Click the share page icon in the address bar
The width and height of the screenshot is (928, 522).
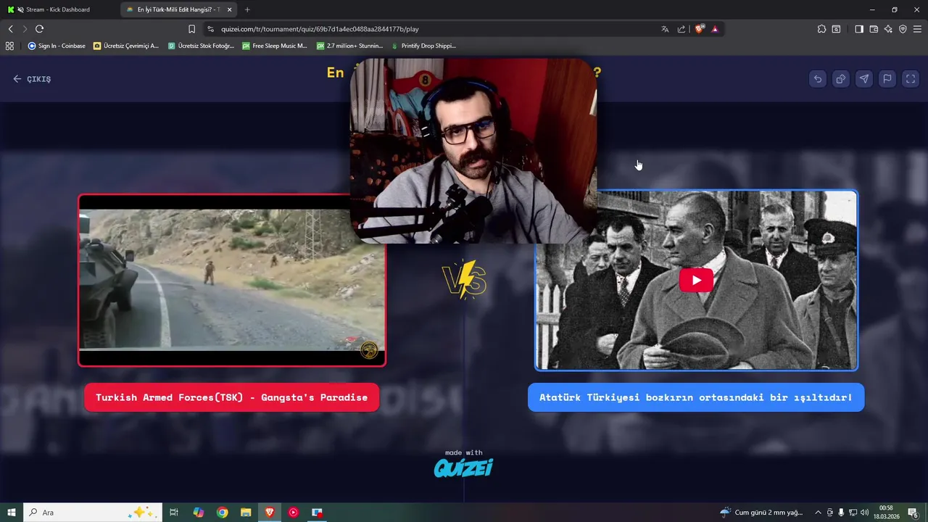(x=681, y=29)
